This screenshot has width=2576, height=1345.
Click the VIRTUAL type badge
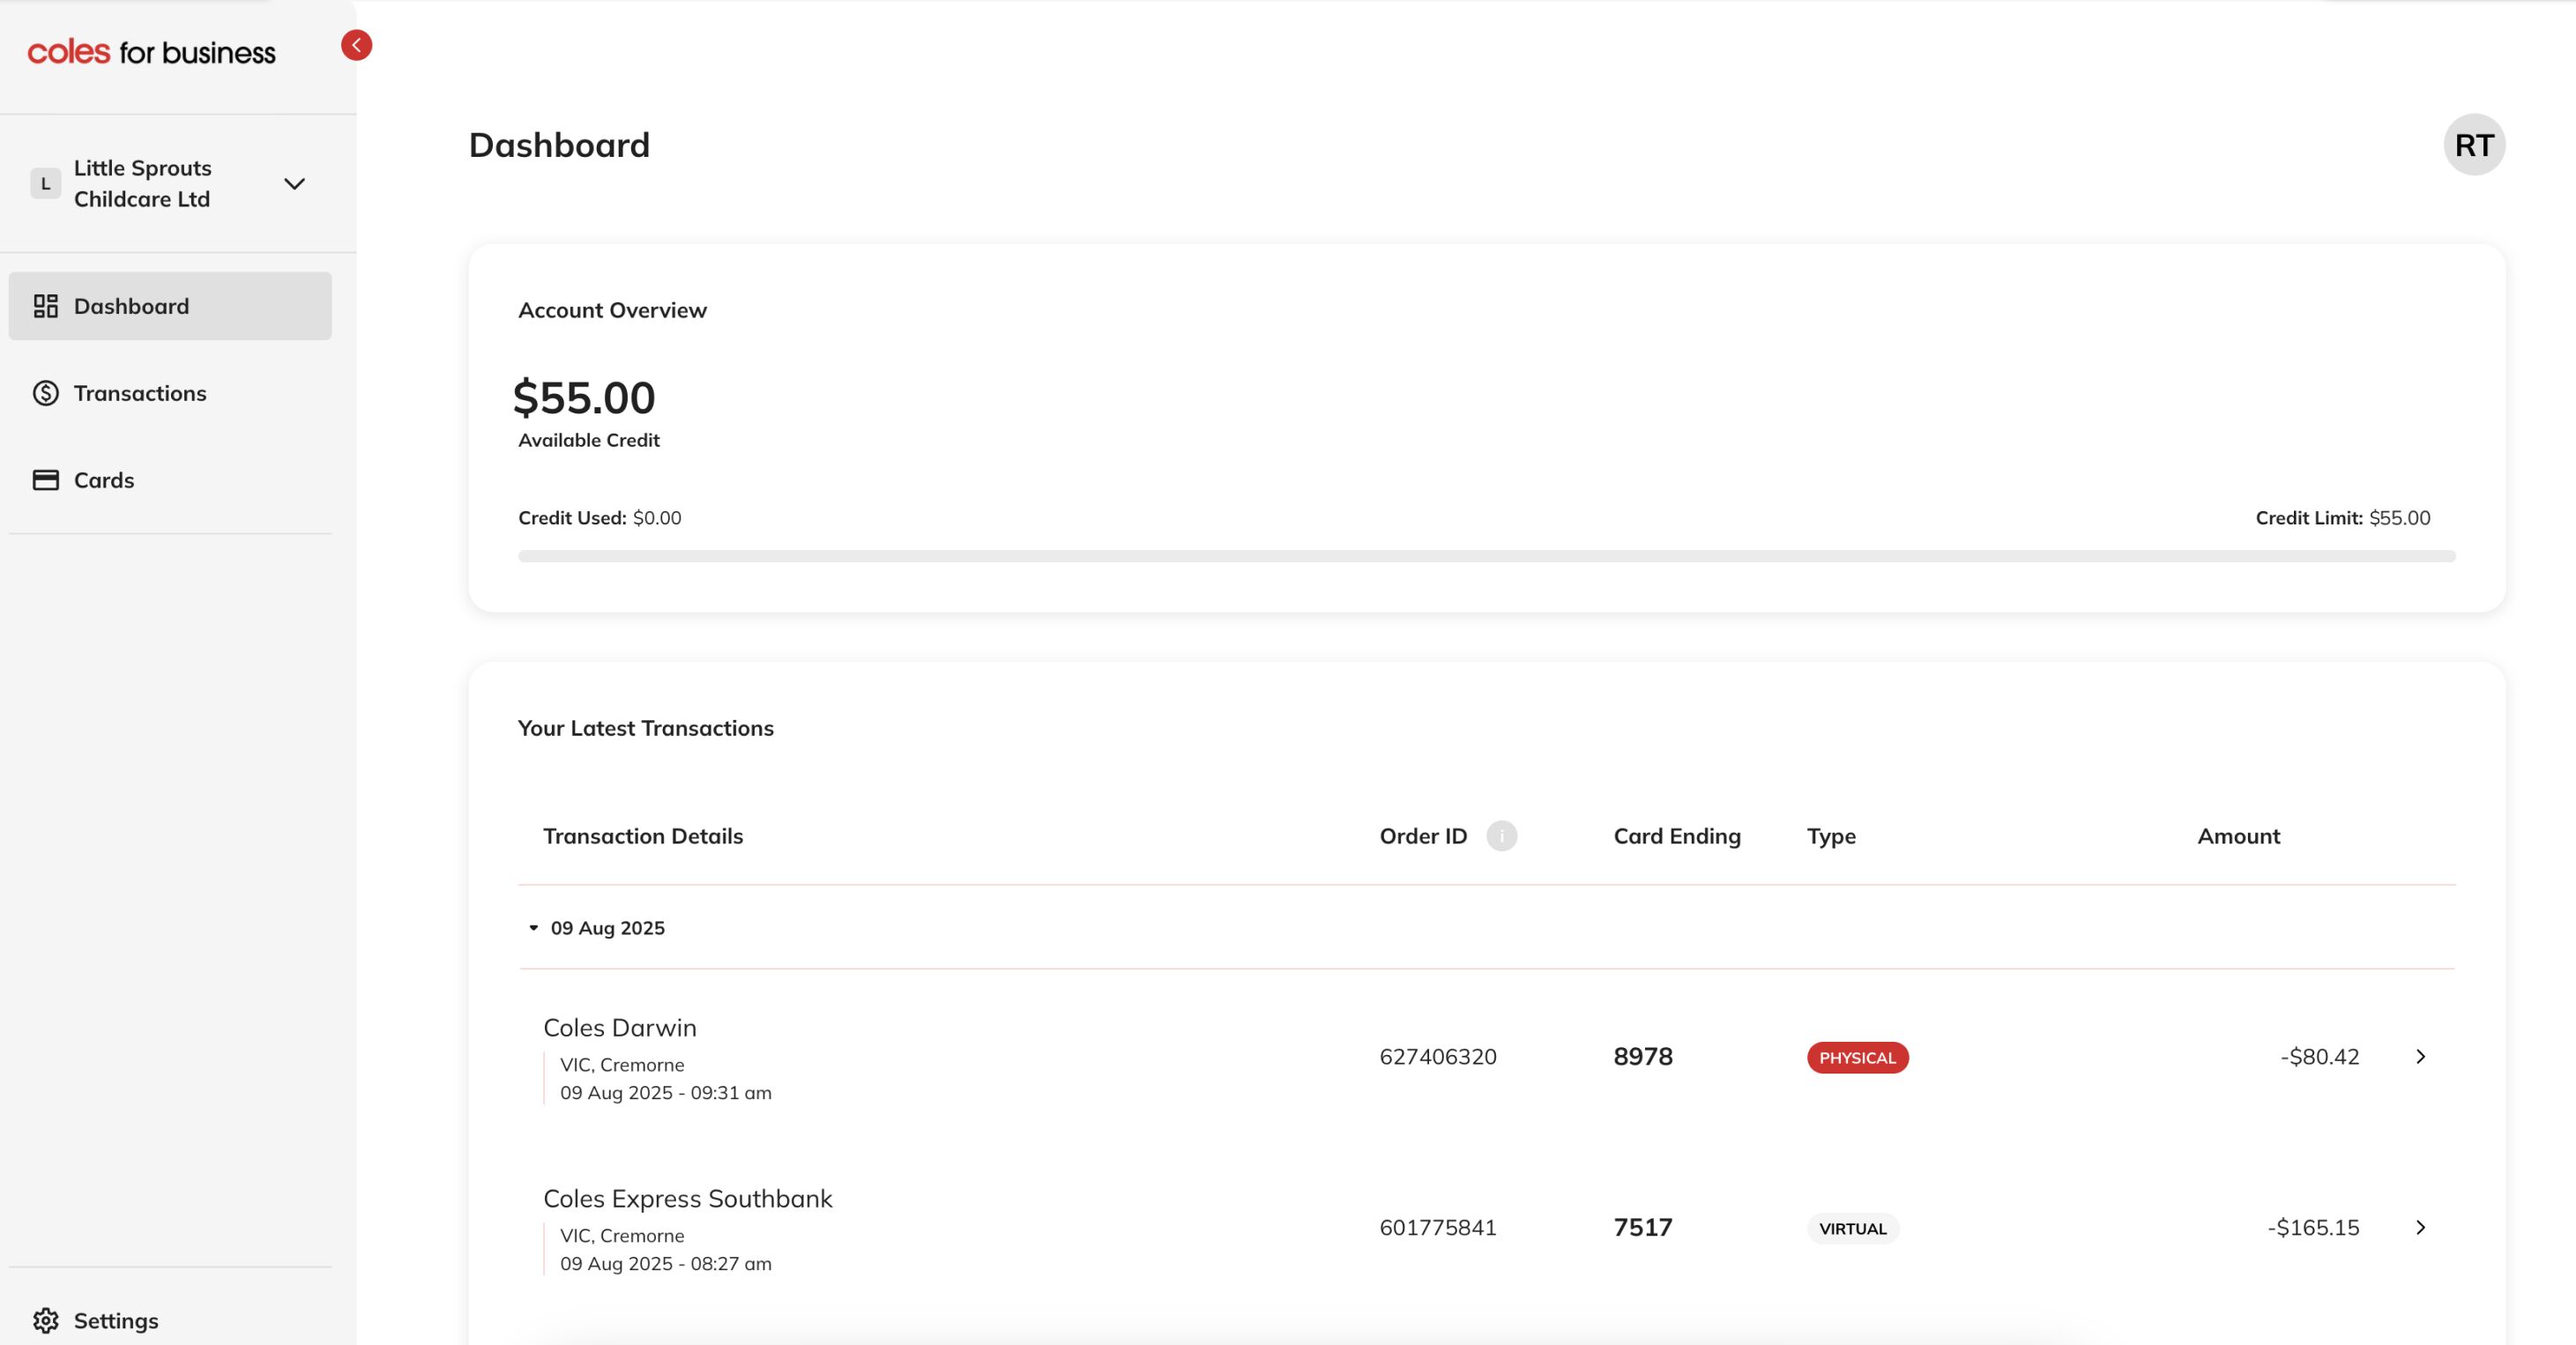(x=1852, y=1229)
